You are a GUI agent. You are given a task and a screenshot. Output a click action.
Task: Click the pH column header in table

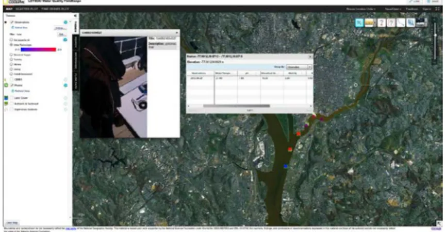click(249, 73)
